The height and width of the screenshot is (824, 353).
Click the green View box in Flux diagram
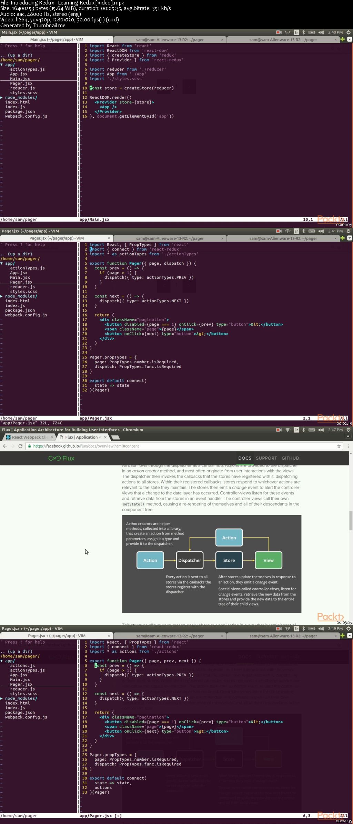tap(269, 560)
